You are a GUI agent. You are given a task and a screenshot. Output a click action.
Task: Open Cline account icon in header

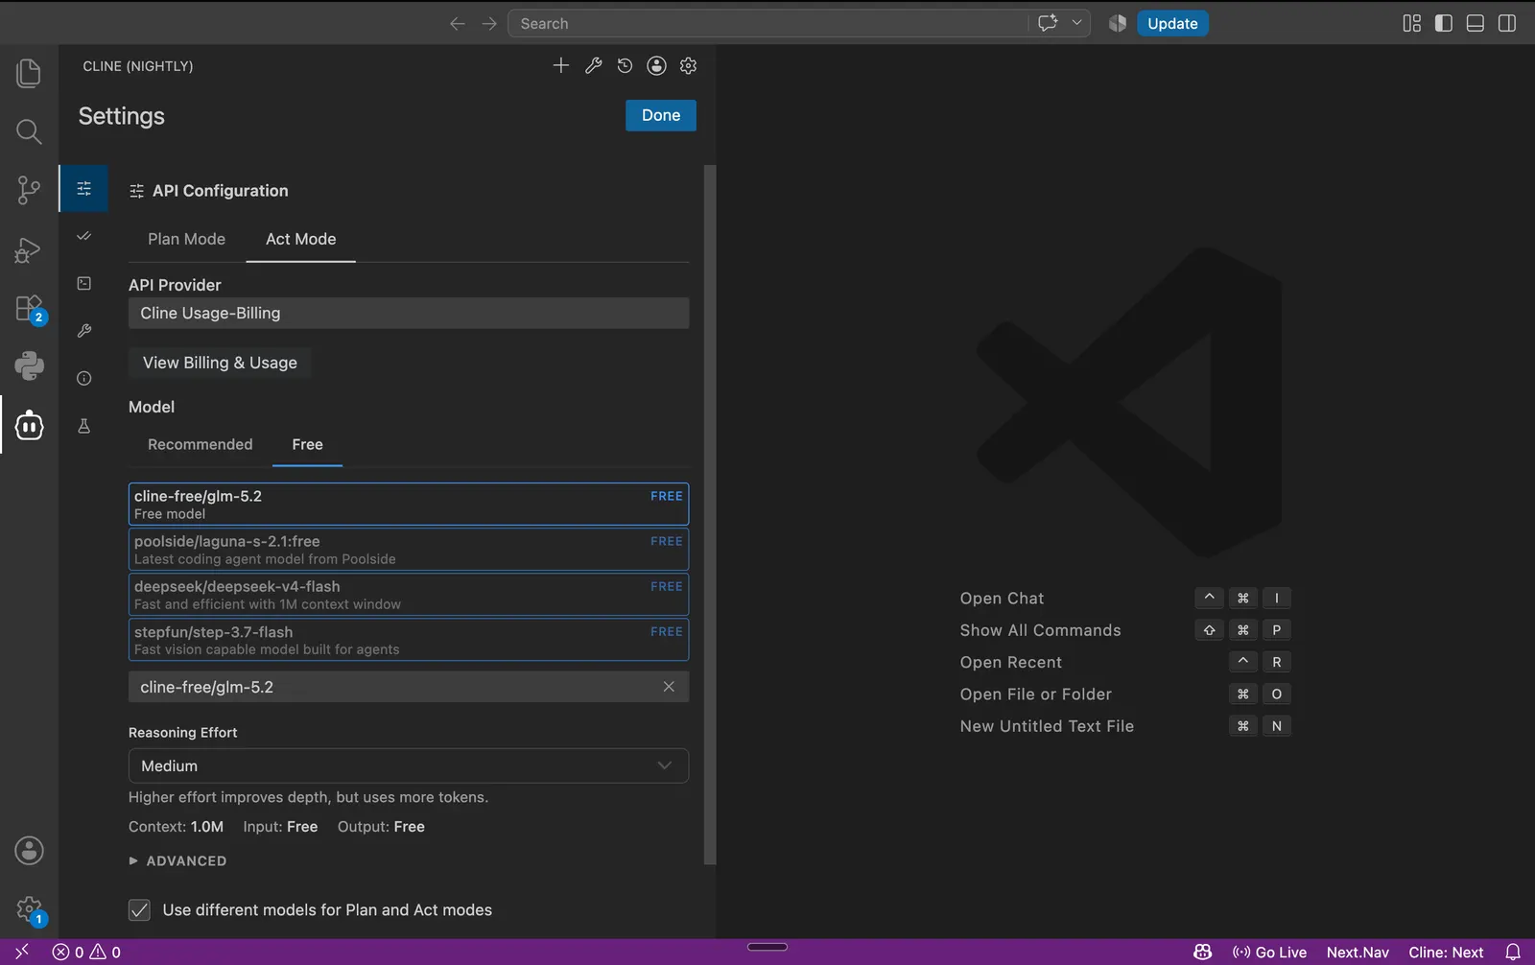656,65
